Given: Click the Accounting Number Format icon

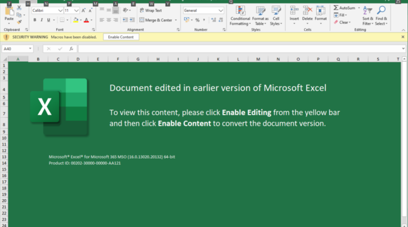Looking at the screenshot, I should (x=187, y=20).
